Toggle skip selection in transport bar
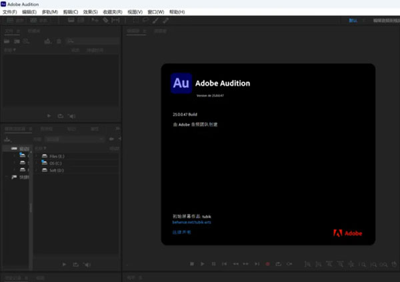This screenshot has height=282, width=400. (289, 264)
